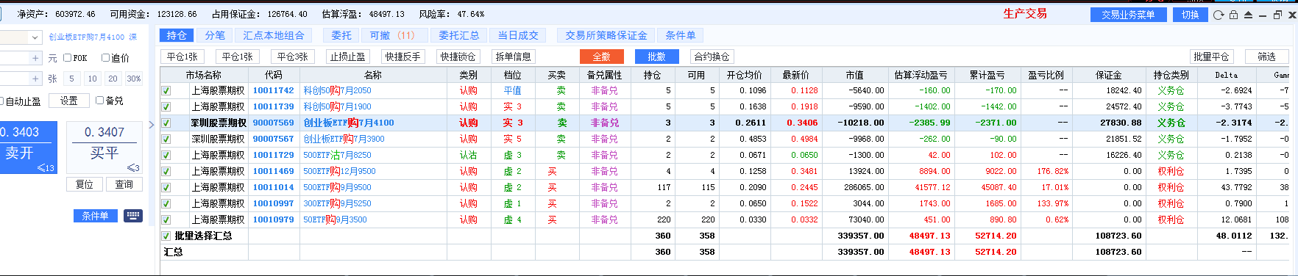Collapse left panel with the chevron arrow
This screenshot has width=1298, height=276.
(x=152, y=125)
